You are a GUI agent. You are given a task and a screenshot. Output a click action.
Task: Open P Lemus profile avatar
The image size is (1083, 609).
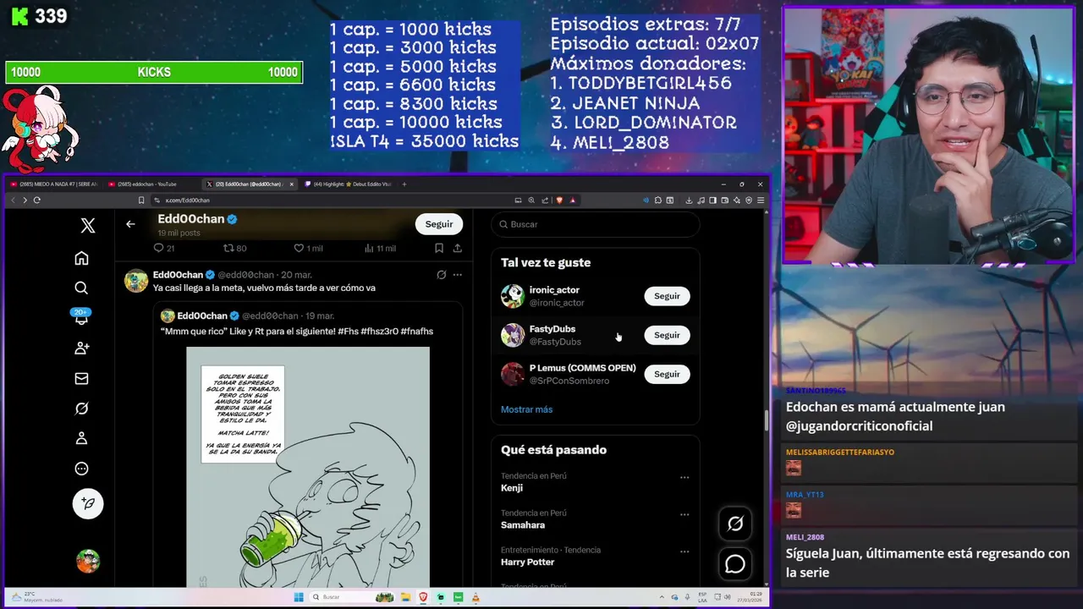tap(513, 374)
